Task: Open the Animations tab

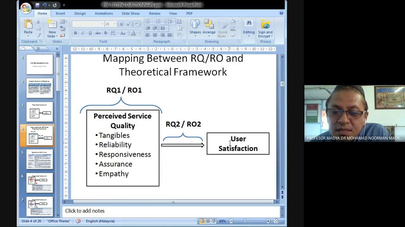Action: click(x=104, y=13)
